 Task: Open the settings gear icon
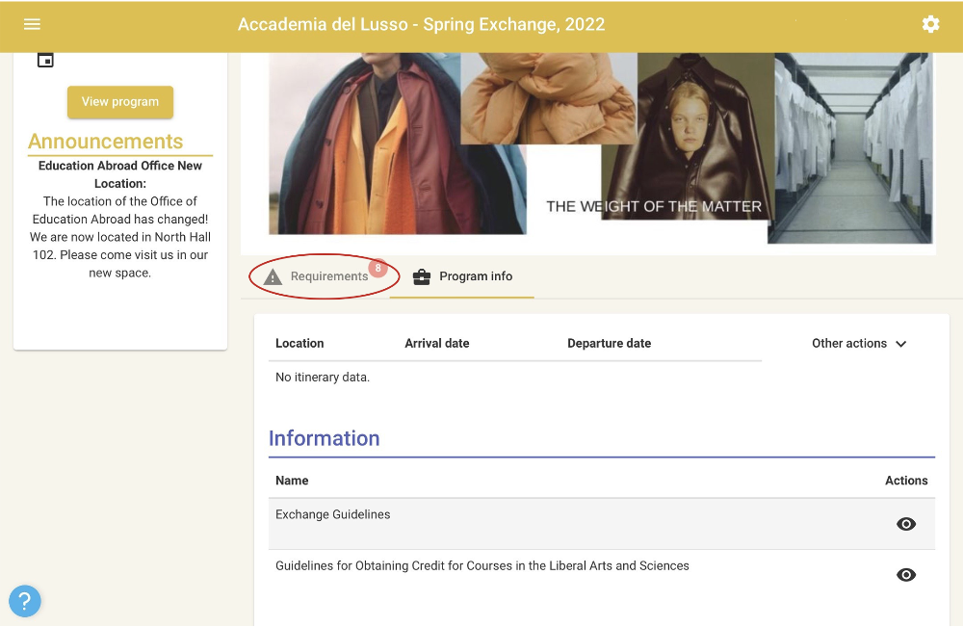[x=930, y=24]
